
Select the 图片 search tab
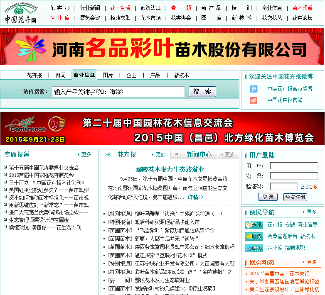108,75
